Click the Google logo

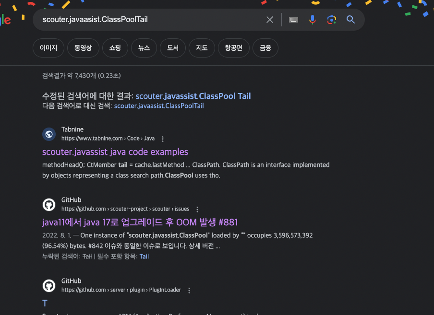pos(5,20)
